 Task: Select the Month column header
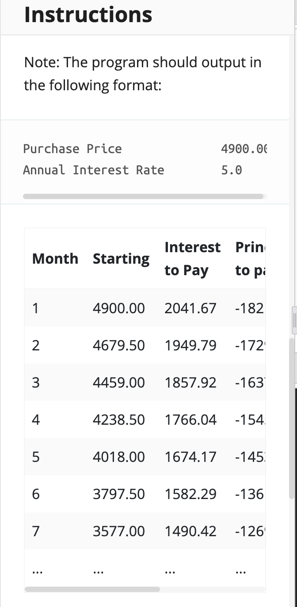coord(55,258)
